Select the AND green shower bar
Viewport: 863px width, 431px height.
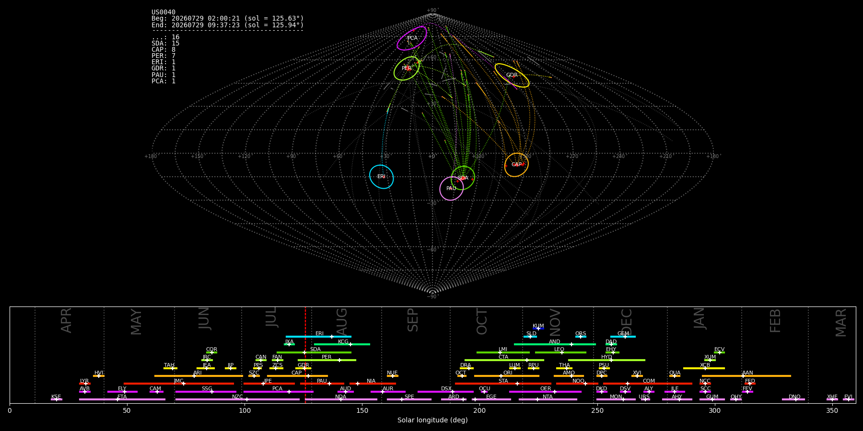(x=555, y=344)
